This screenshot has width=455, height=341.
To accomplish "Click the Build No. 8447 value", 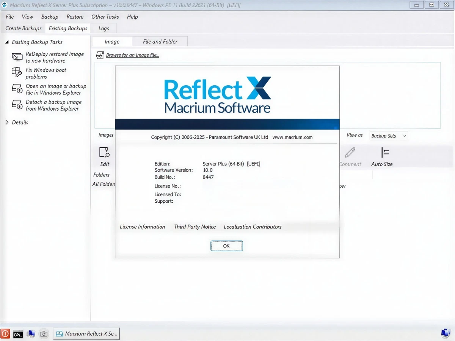I will 208,177.
